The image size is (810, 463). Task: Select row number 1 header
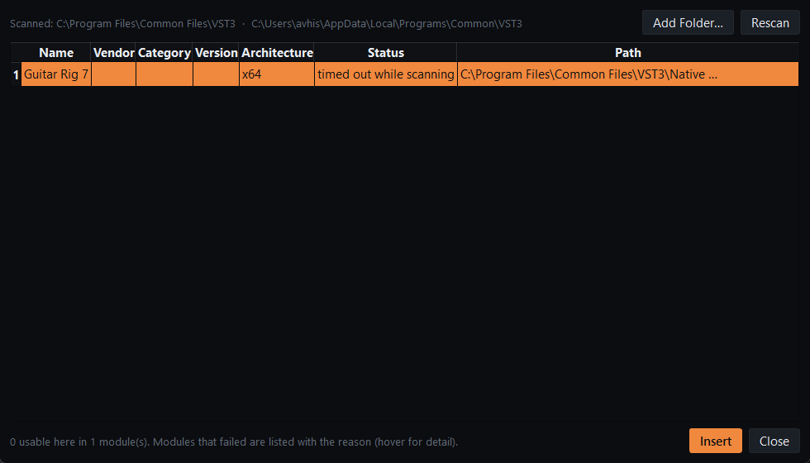(16, 74)
